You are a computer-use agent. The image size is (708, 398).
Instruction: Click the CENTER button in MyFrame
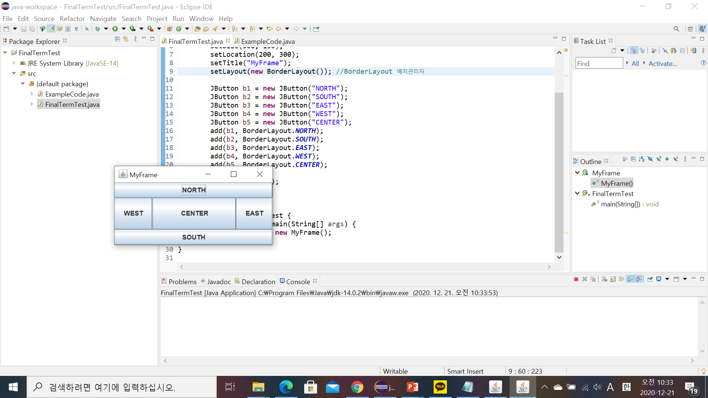(x=194, y=213)
